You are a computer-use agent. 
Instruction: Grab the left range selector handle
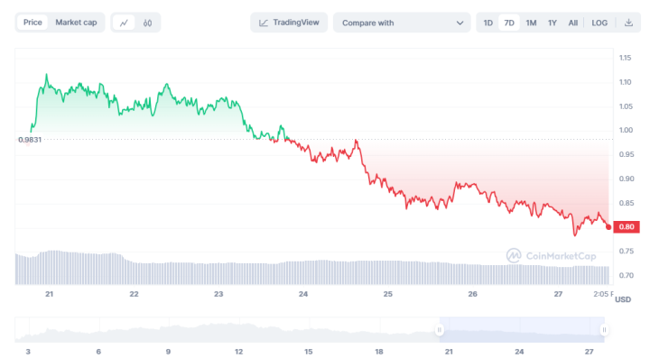tap(439, 330)
